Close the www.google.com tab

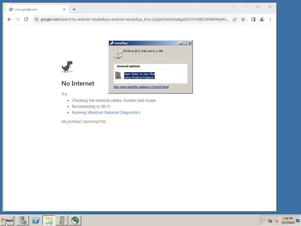point(64,9)
